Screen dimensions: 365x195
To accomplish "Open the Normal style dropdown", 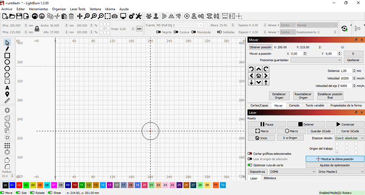I will (316, 25).
